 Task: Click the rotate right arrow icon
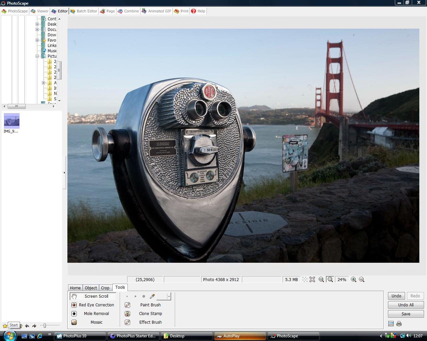point(34,326)
